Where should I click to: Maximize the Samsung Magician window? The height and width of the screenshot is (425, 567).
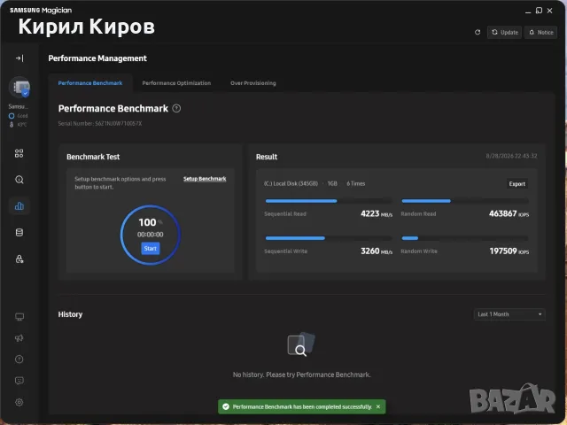[x=539, y=11]
